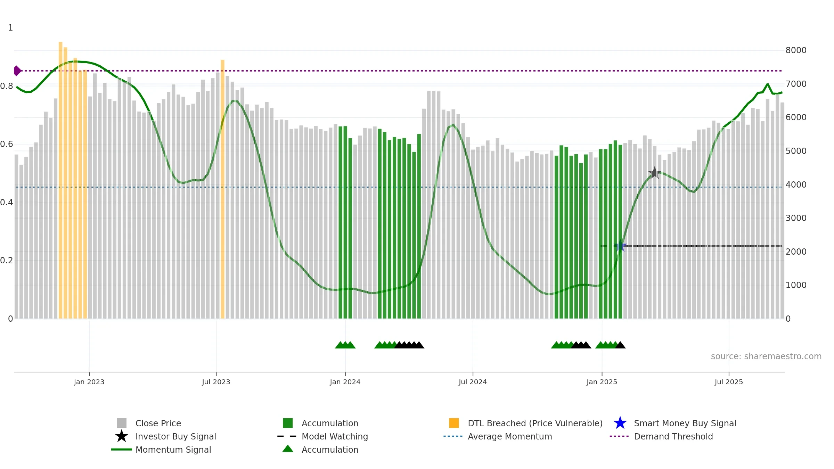The width and height of the screenshot is (834, 469).
Task: Click the green Accumulation triangle legend icon
Action: pyautogui.click(x=288, y=449)
